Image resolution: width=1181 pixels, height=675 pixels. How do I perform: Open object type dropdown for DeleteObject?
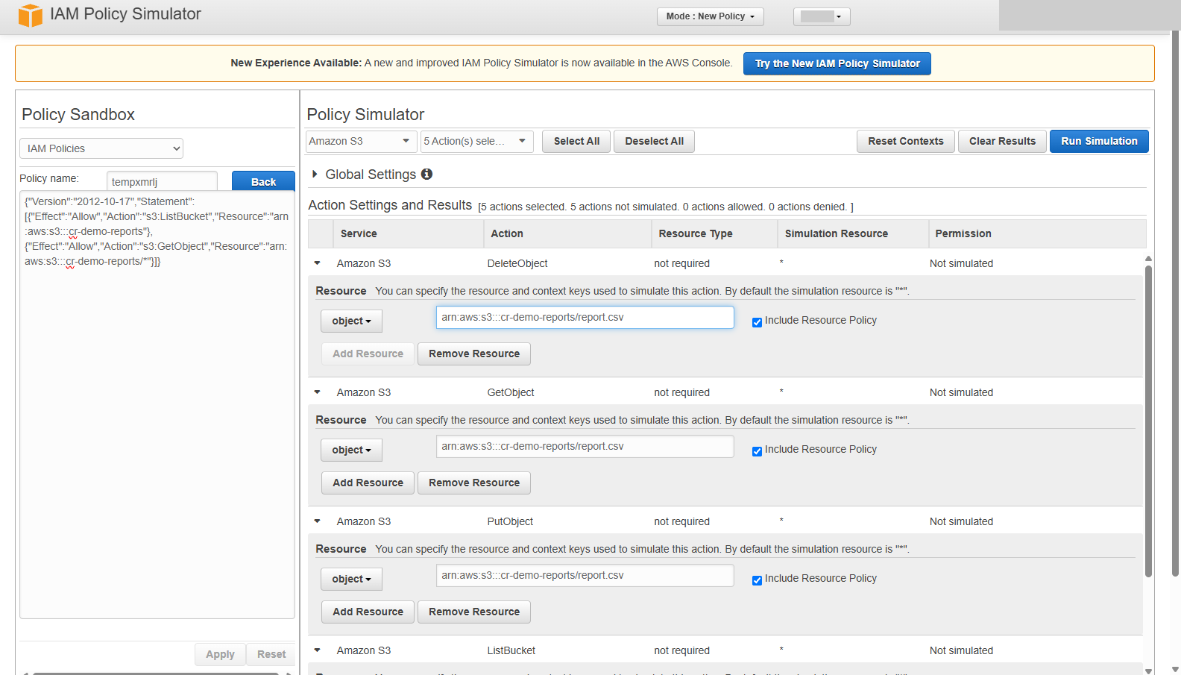tap(352, 321)
